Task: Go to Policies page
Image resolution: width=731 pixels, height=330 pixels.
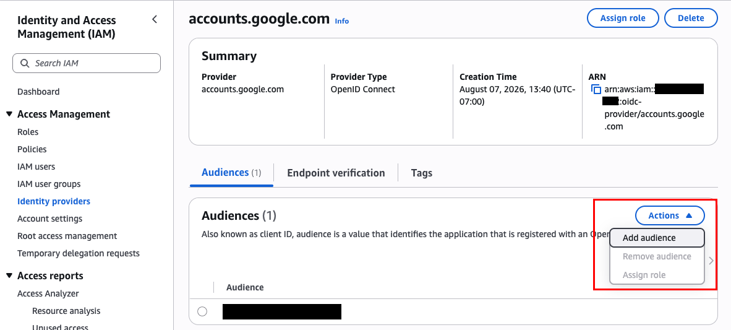Action: (32, 149)
